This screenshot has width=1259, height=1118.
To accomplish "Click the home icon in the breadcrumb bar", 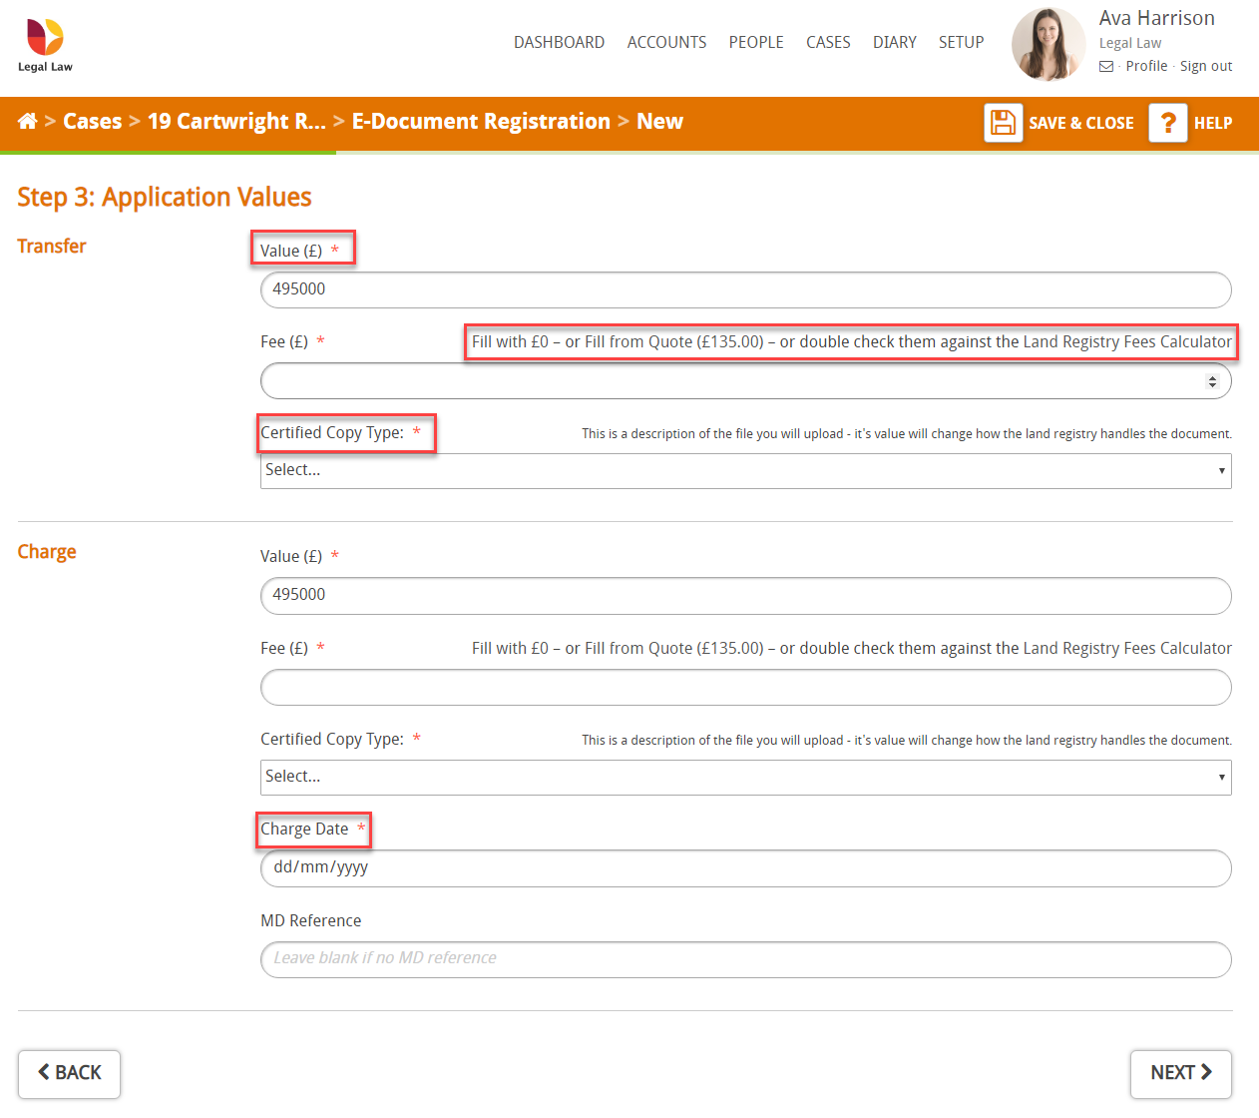I will tap(27, 121).
